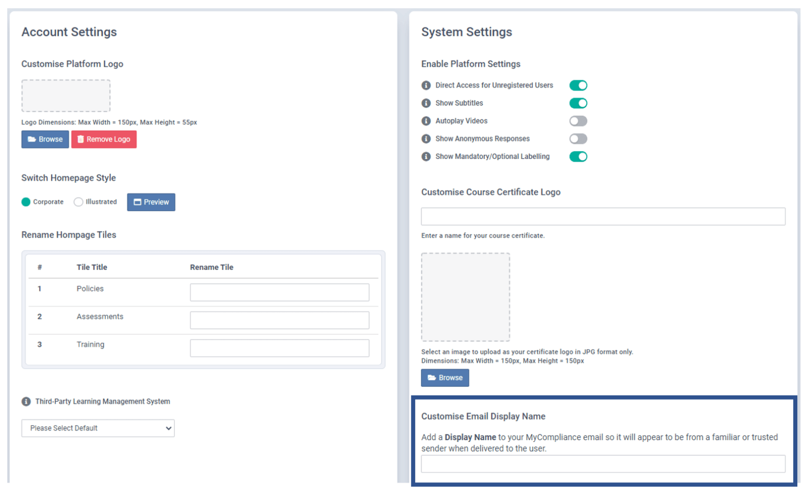Click the info icon beside Direct Access for Unregistered Users

pos(426,85)
